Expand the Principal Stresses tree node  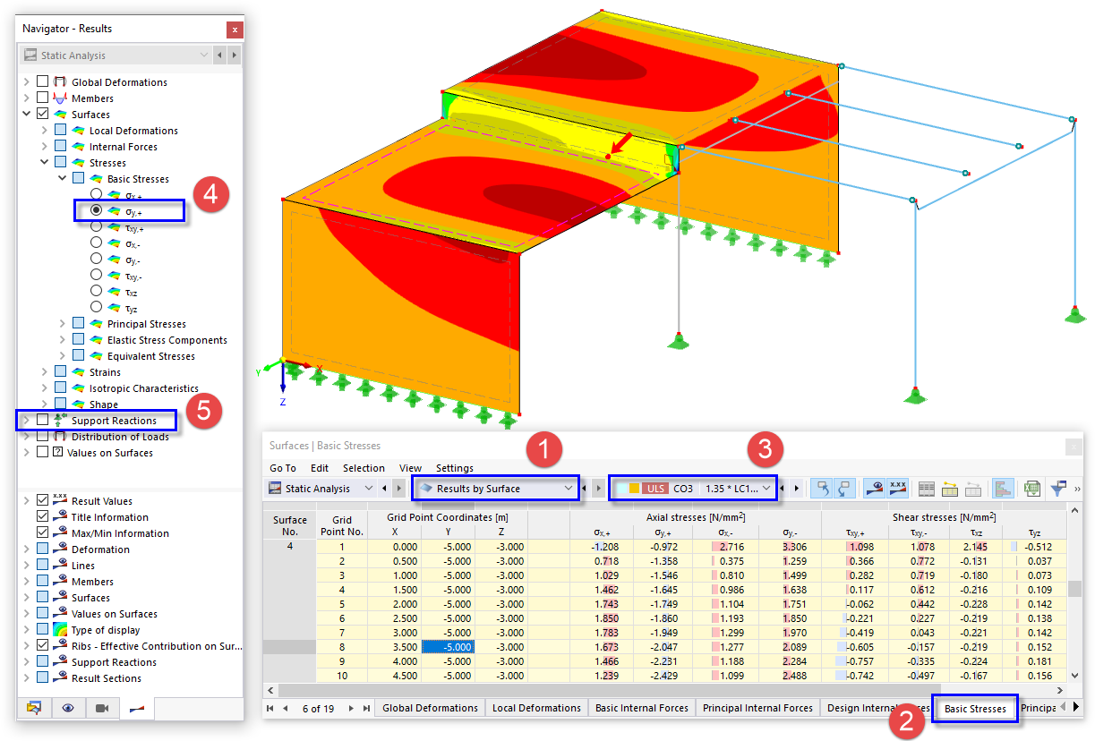click(61, 323)
